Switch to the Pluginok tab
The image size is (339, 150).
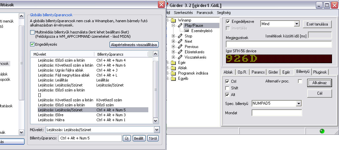pos(320,72)
